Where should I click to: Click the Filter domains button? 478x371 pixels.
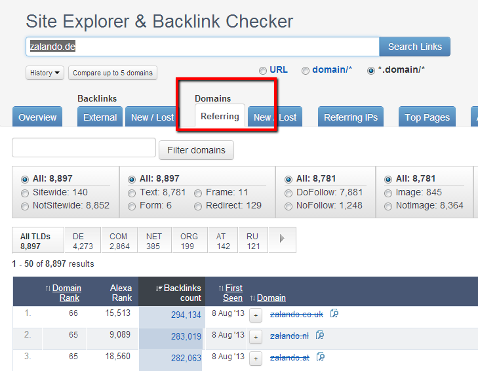click(196, 150)
